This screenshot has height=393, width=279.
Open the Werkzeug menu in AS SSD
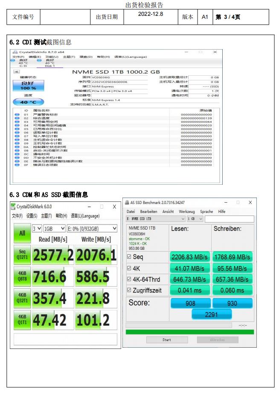pos(186,212)
